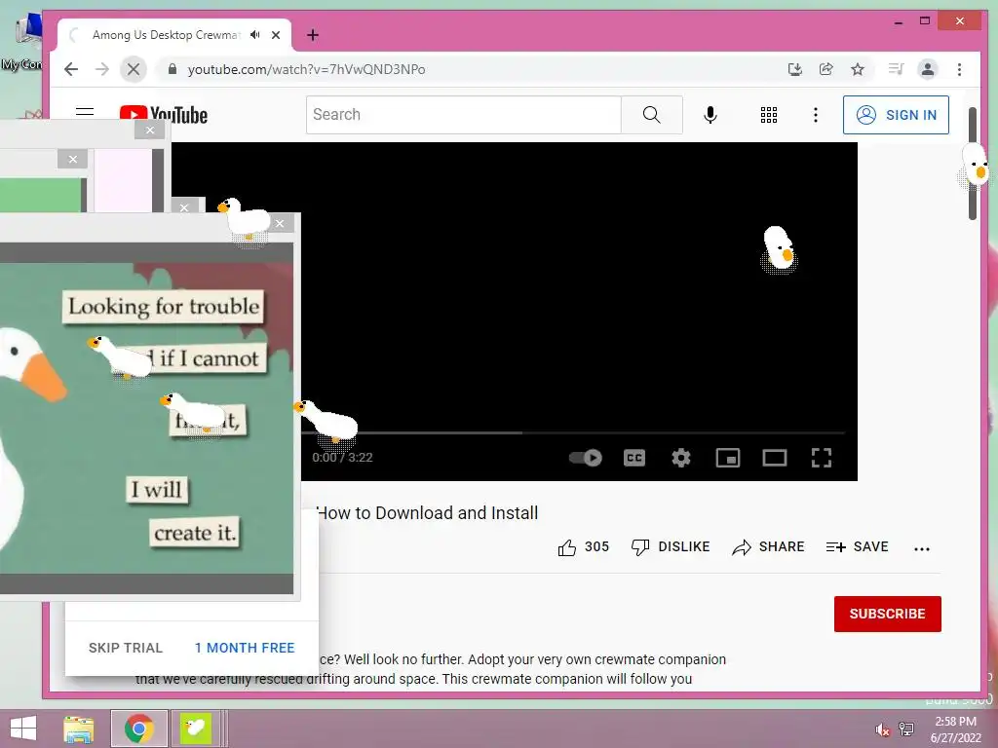Click the install app icon in address bar

click(x=795, y=69)
